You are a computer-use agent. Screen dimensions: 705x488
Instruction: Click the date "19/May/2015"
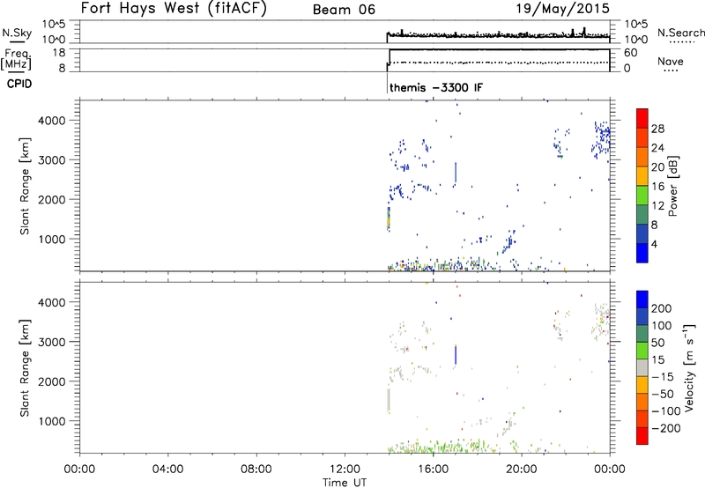pos(562,8)
